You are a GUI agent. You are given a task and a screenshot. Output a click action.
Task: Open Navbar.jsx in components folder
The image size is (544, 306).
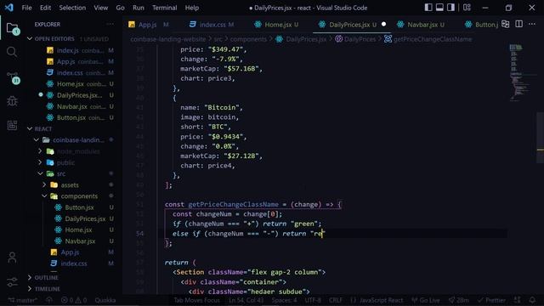click(80, 241)
